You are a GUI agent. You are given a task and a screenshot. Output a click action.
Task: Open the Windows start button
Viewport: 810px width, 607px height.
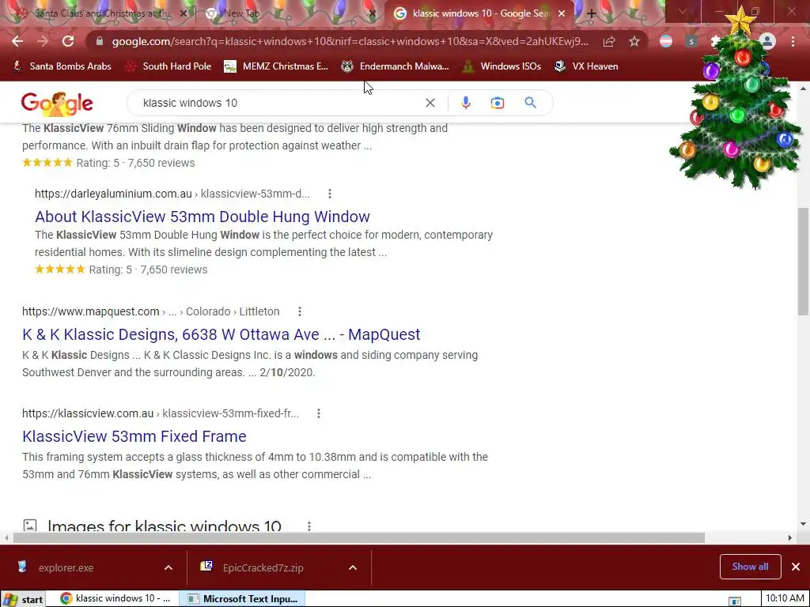pyautogui.click(x=23, y=599)
